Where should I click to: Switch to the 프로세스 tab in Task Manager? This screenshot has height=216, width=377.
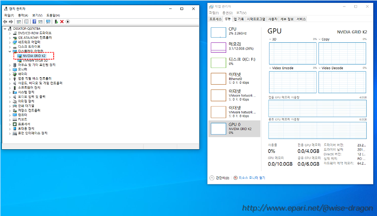(215, 19)
